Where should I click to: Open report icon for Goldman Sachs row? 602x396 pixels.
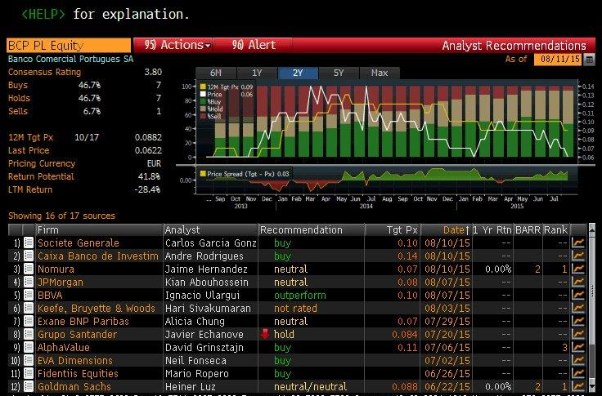click(29, 386)
